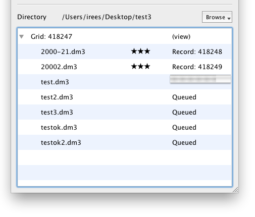This screenshot has width=255, height=217.
Task: Open the Browse dropdown button
Action: 217,17
